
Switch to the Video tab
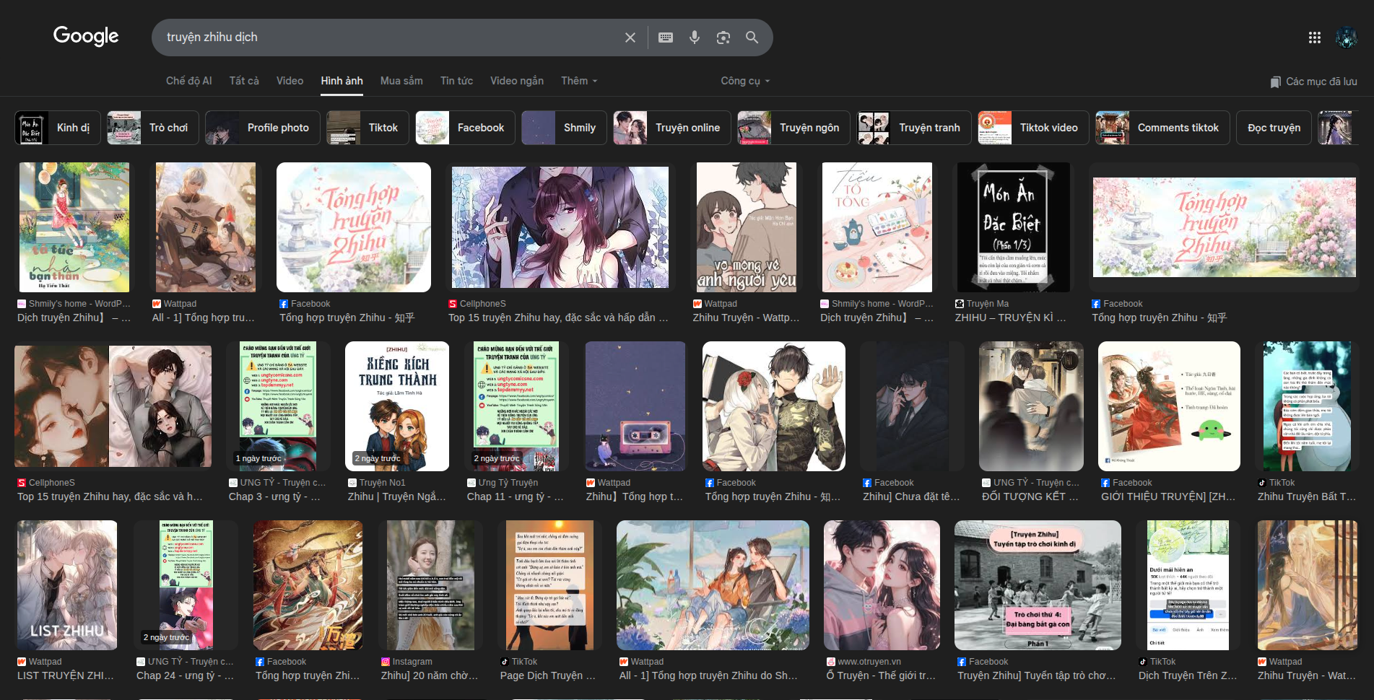[x=290, y=81]
